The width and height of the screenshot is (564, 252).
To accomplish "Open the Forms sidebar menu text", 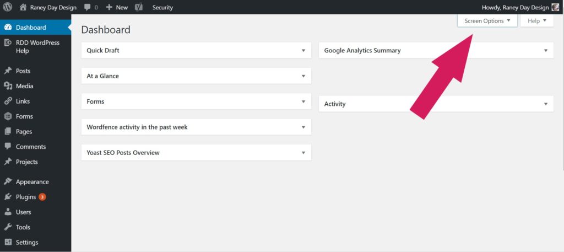I will (x=24, y=116).
